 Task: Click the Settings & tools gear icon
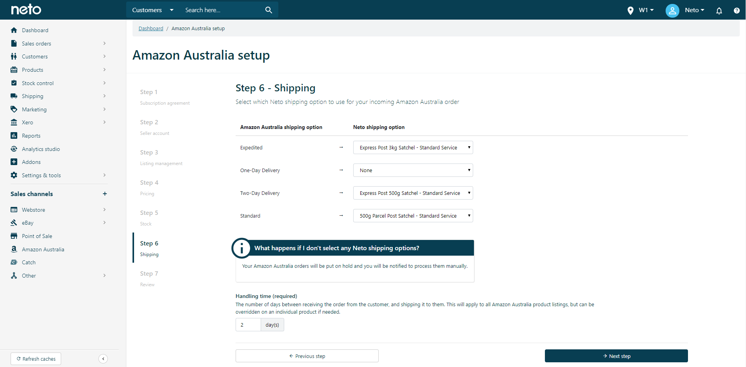pyautogui.click(x=14, y=175)
